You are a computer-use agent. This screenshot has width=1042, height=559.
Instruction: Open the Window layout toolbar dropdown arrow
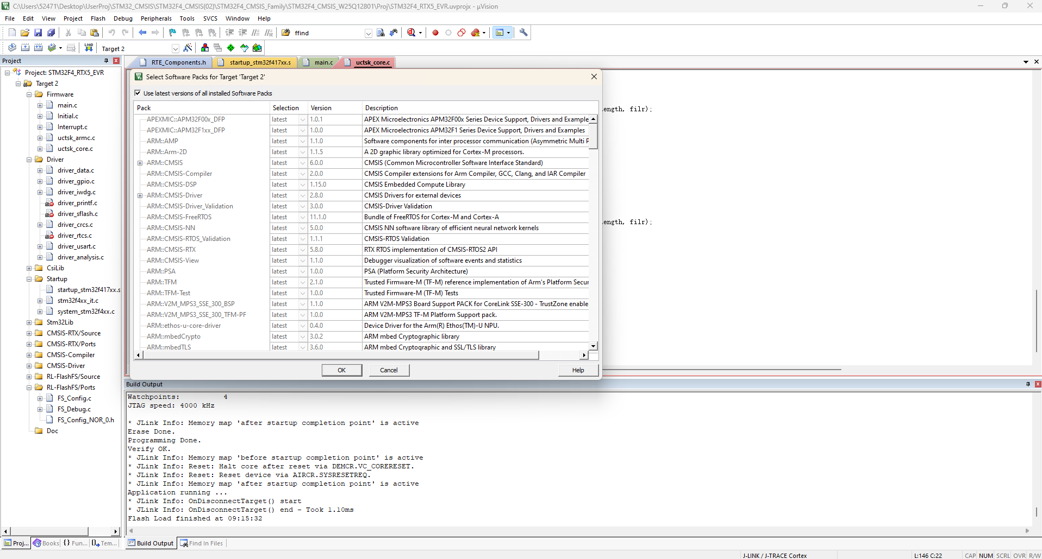(x=509, y=33)
